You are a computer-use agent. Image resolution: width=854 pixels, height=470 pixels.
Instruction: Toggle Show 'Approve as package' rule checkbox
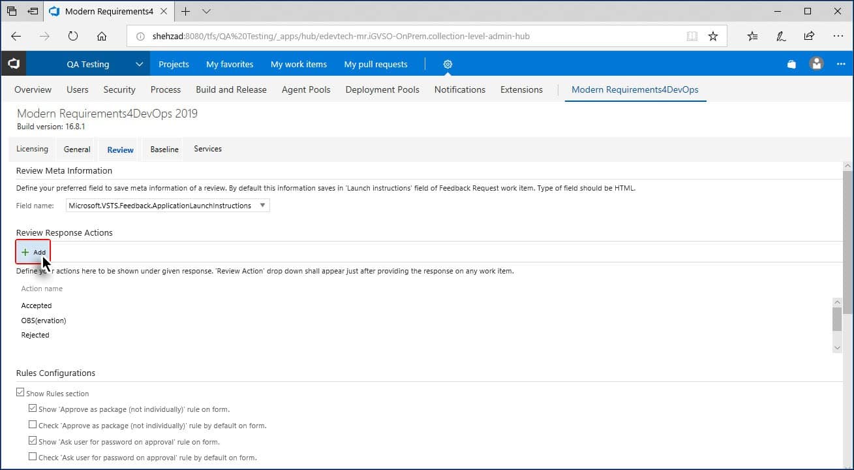coord(33,409)
